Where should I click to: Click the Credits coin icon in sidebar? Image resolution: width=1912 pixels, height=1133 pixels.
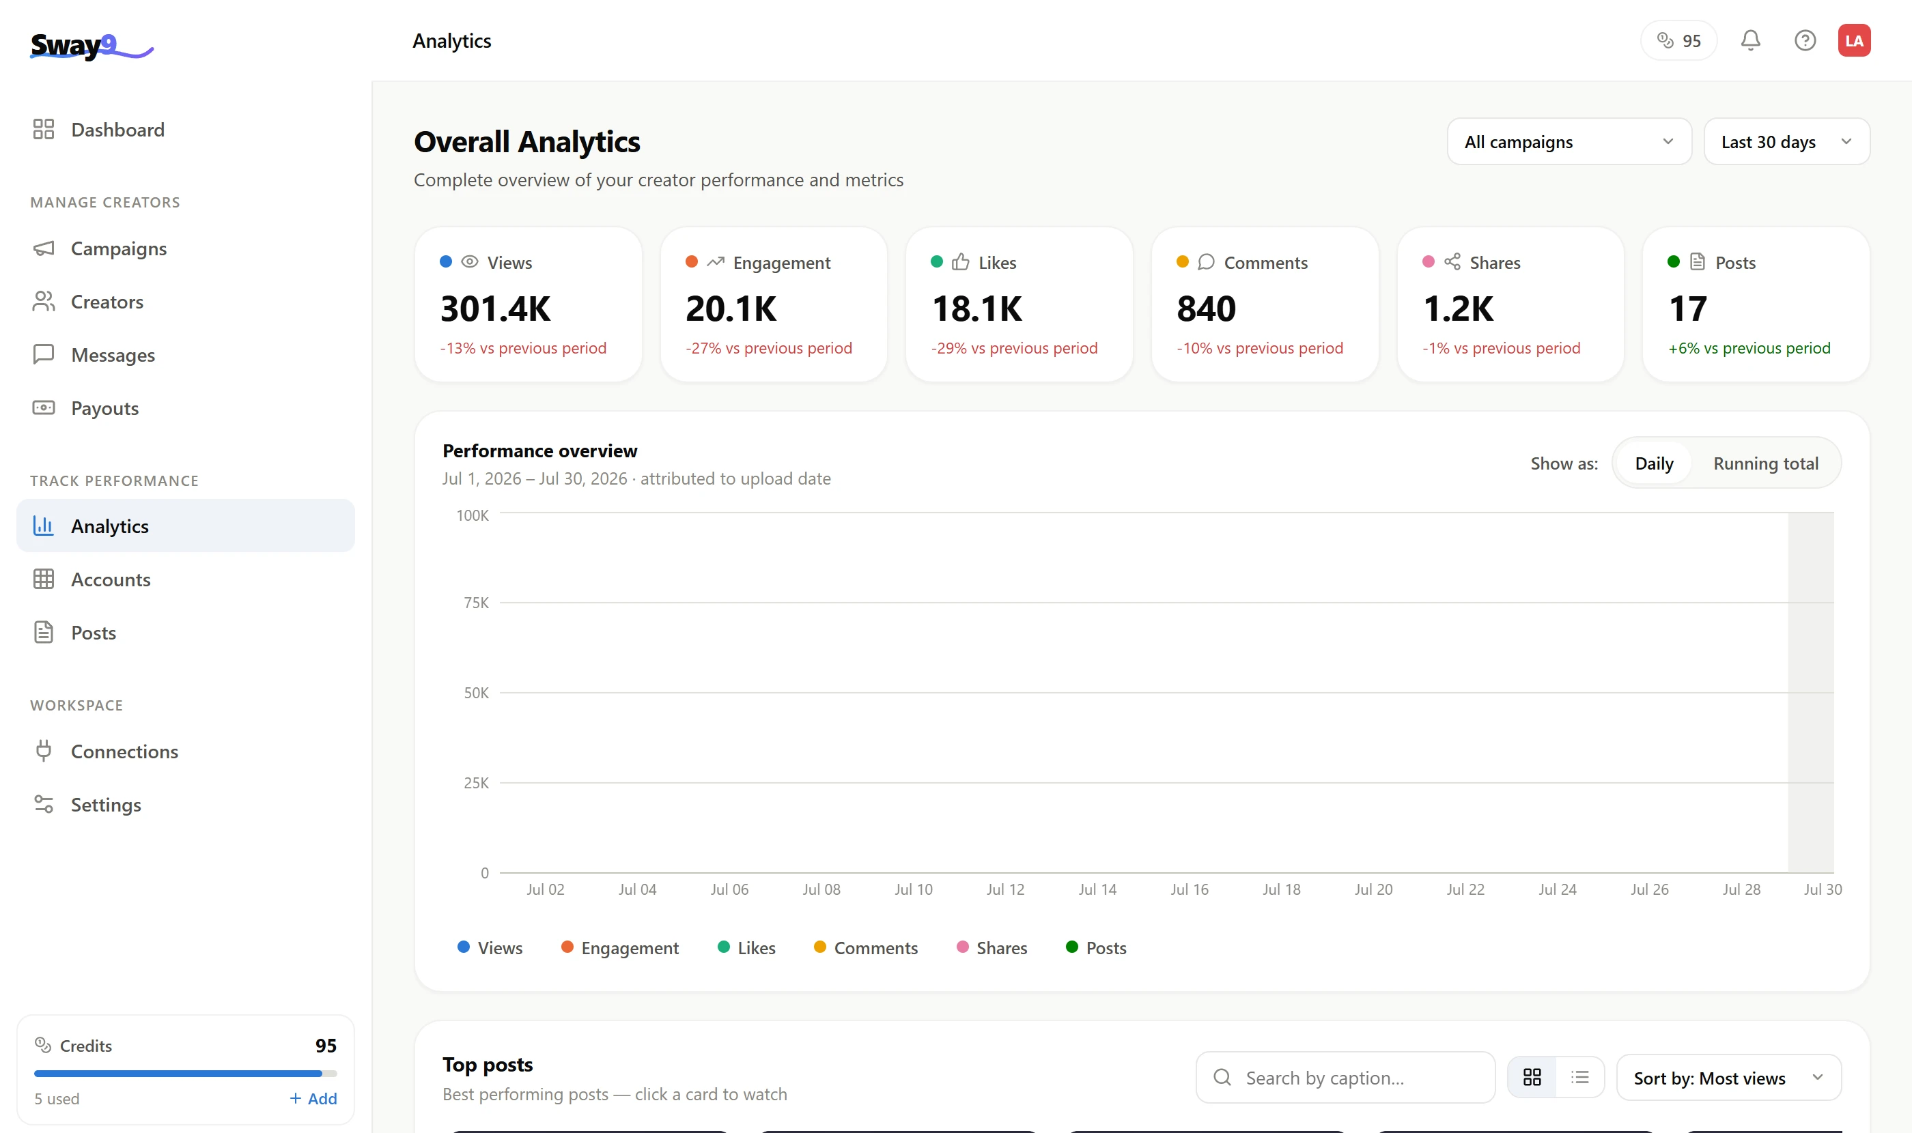click(x=43, y=1044)
